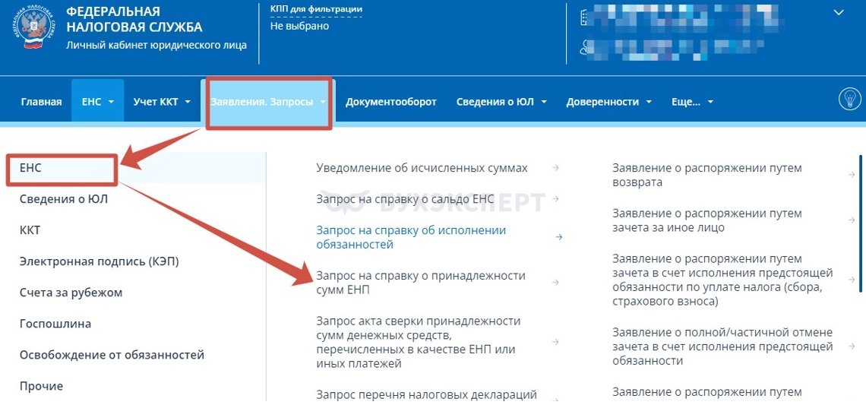Open Запрос перечня налоговых деклараций
The height and width of the screenshot is (405, 866).
click(426, 394)
